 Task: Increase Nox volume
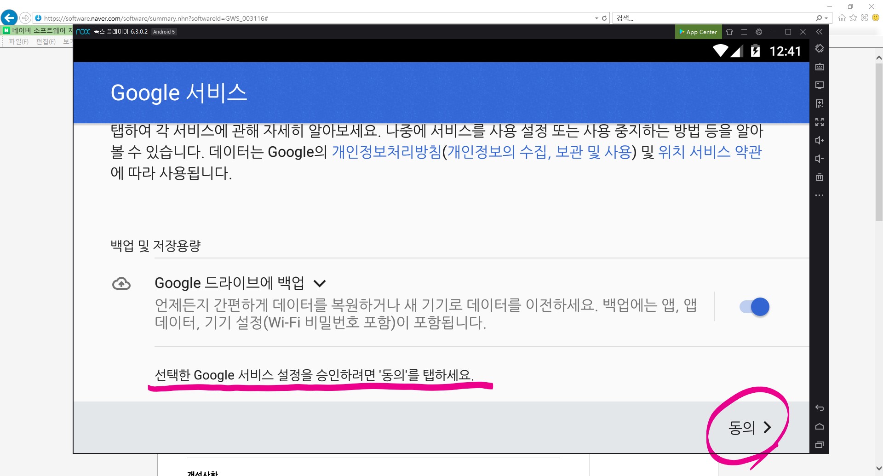(x=820, y=140)
